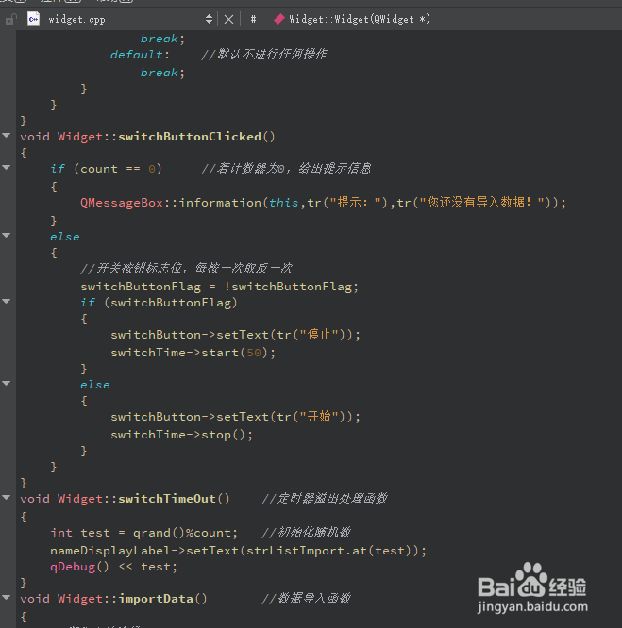The width and height of the screenshot is (622, 628).
Task: Click the nameDisplayLabel->setText line
Action: coord(239,551)
